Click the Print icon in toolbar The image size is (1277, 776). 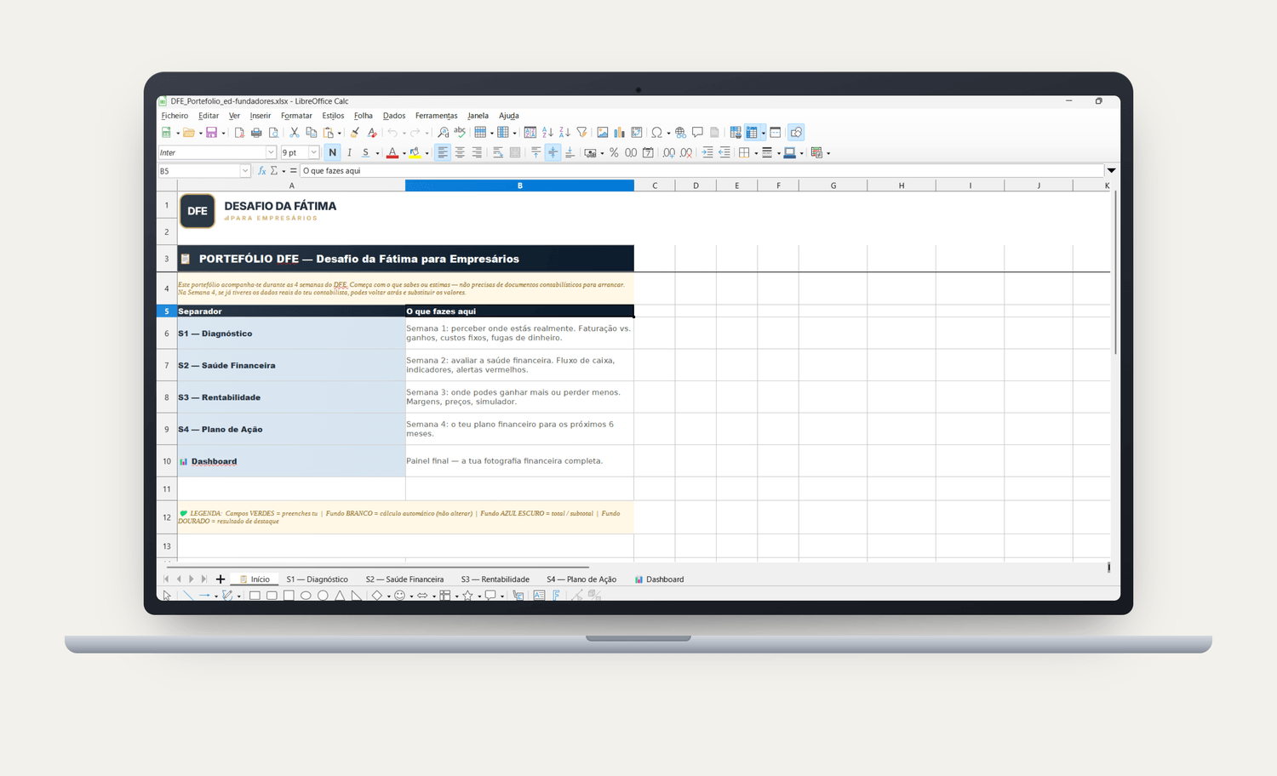click(256, 133)
